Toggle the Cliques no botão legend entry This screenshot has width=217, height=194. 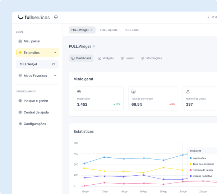point(202,176)
